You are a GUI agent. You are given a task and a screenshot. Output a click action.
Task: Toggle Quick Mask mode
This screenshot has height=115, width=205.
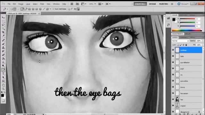pos(3,101)
